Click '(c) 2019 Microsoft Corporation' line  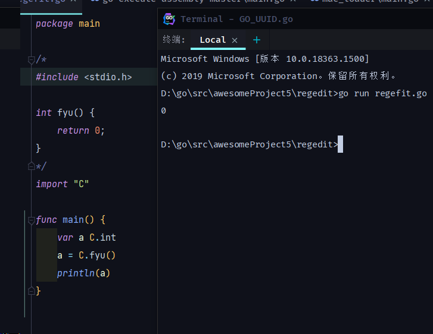click(278, 76)
